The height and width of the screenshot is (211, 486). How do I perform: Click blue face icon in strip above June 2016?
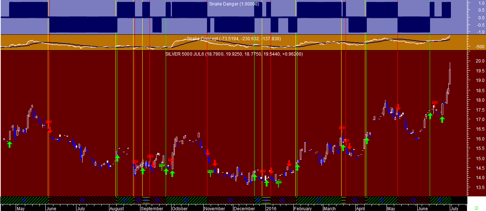tap(441, 200)
